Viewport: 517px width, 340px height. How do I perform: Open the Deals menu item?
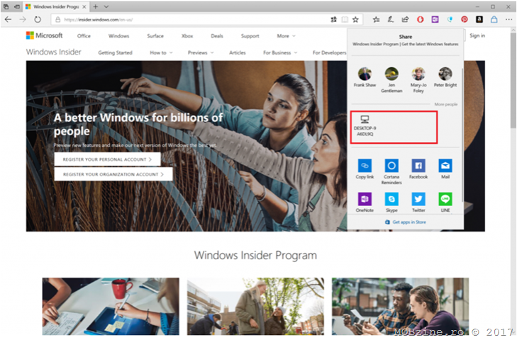[x=217, y=36]
